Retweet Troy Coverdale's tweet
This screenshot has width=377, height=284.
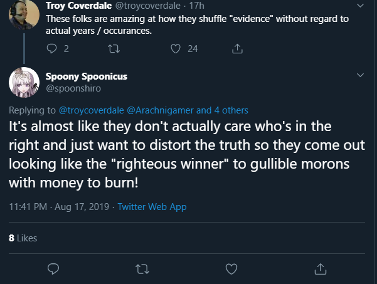[114, 49]
